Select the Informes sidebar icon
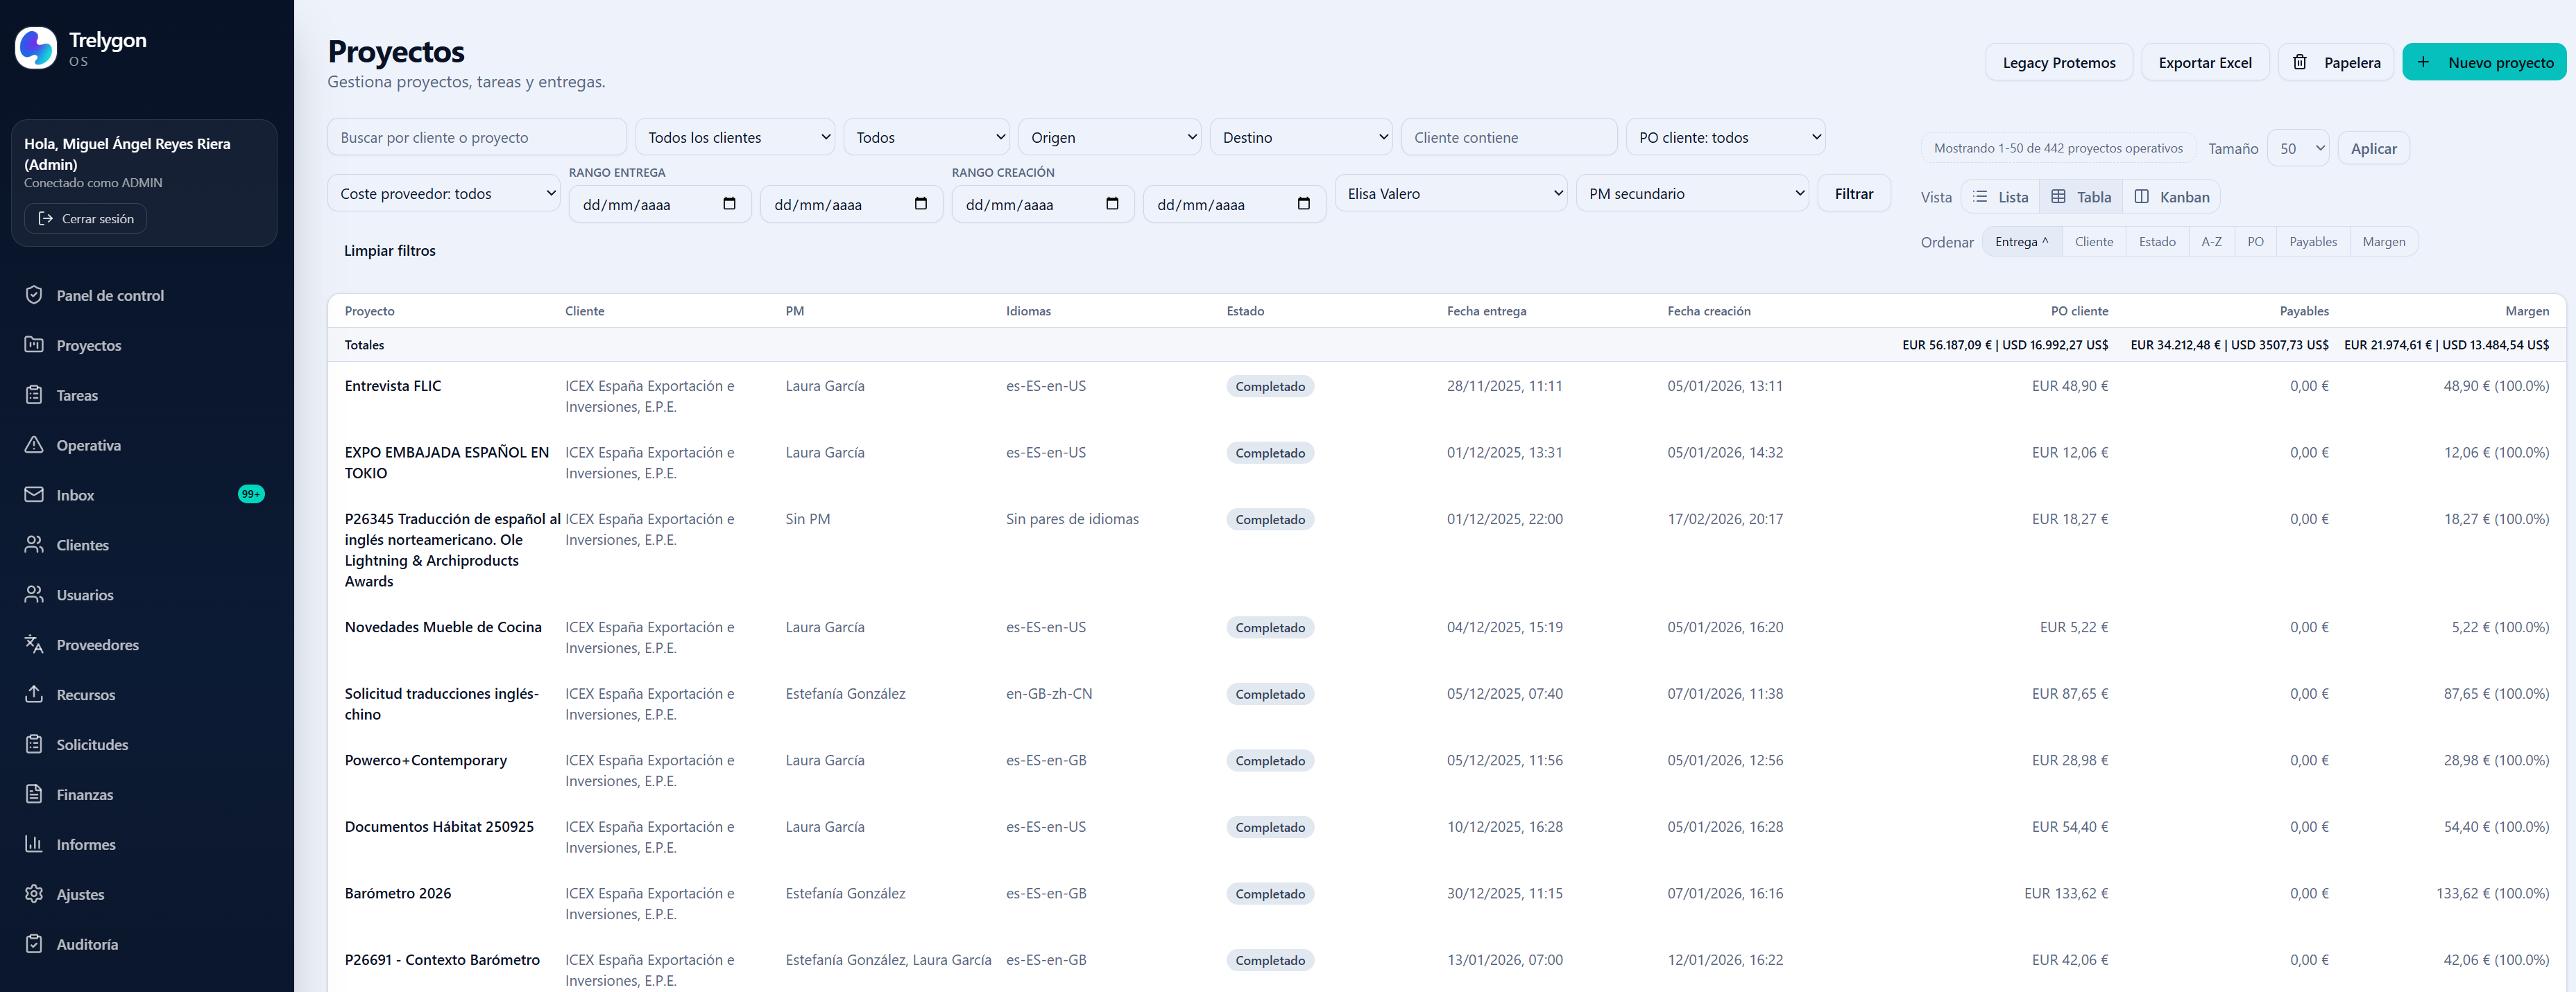The height and width of the screenshot is (992, 2576). [85, 844]
